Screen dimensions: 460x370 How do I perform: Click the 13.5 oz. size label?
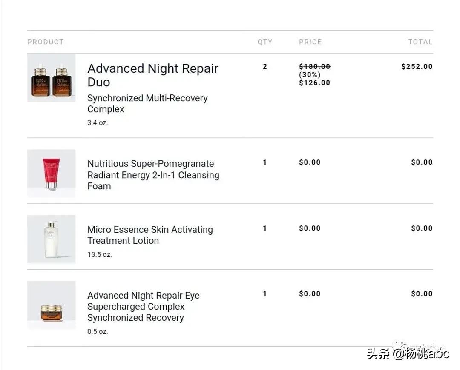[x=100, y=255]
